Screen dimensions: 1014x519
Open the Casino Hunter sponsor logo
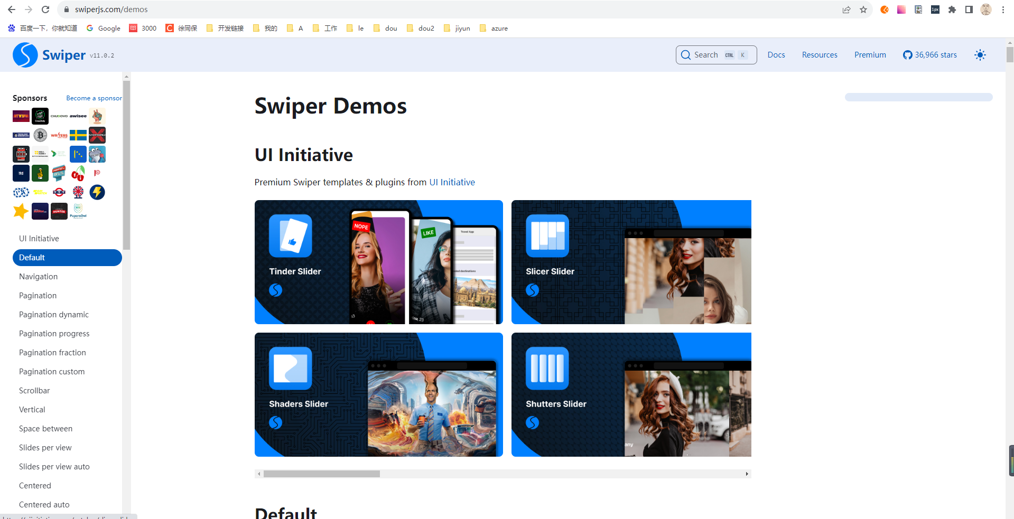point(59,211)
